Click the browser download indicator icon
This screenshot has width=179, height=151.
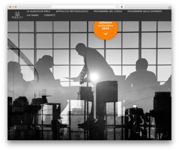(122, 7)
